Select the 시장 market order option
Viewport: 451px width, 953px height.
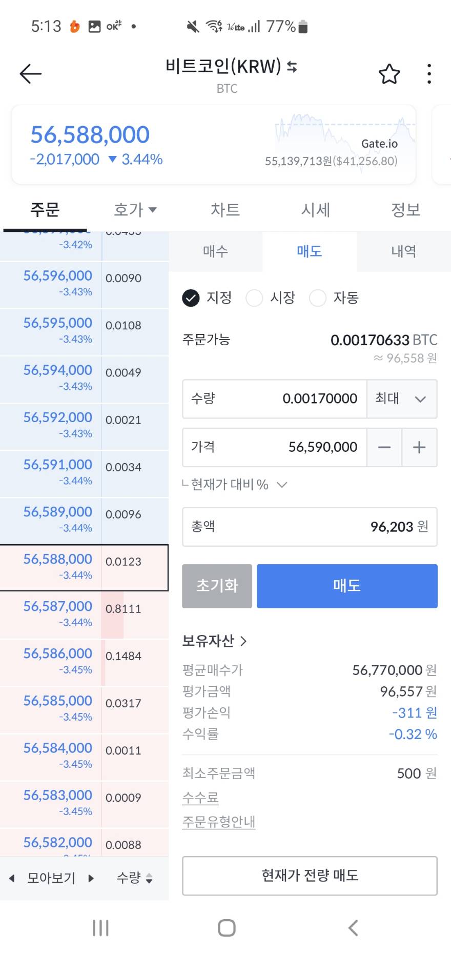254,298
